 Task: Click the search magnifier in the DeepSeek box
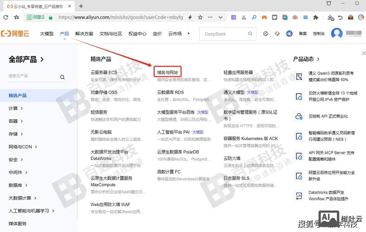(250, 34)
